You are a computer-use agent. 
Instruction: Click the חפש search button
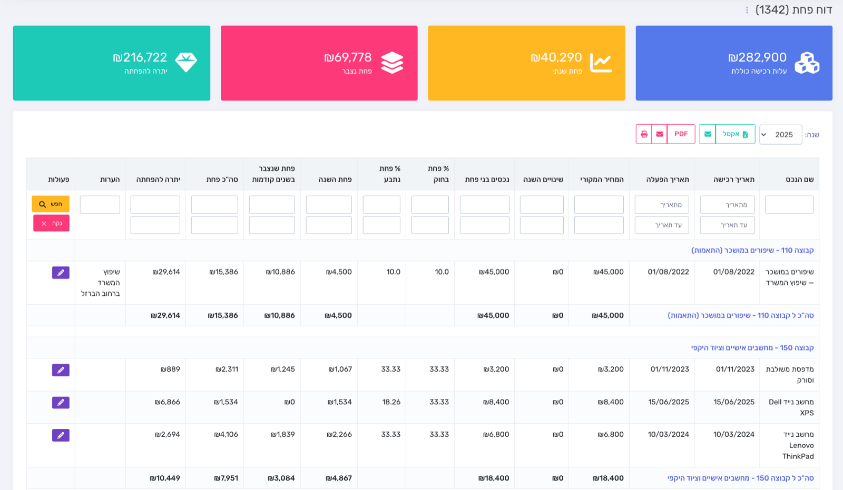coord(51,204)
